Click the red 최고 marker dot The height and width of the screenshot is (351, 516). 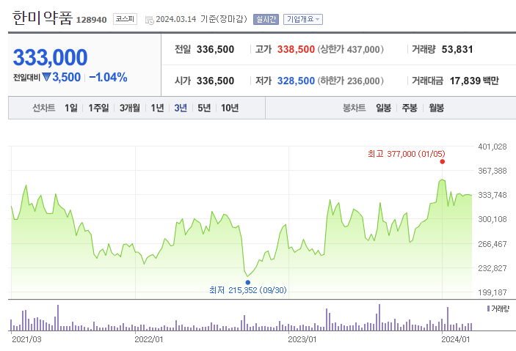coord(443,162)
